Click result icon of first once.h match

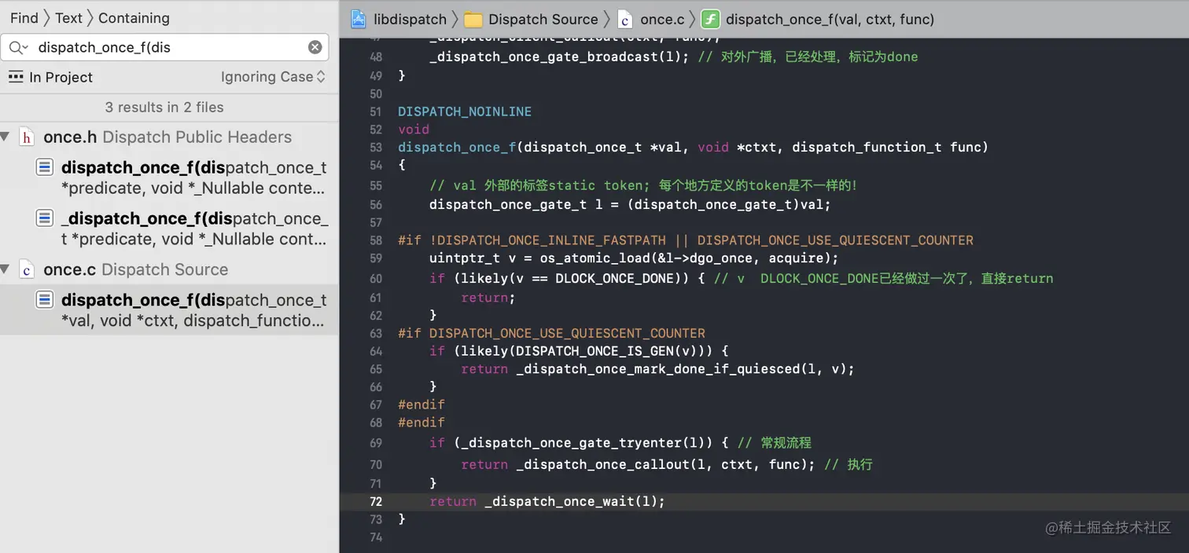click(x=45, y=167)
